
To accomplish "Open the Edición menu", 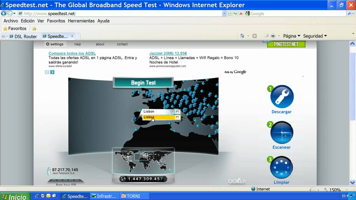I will [x=28, y=21].
